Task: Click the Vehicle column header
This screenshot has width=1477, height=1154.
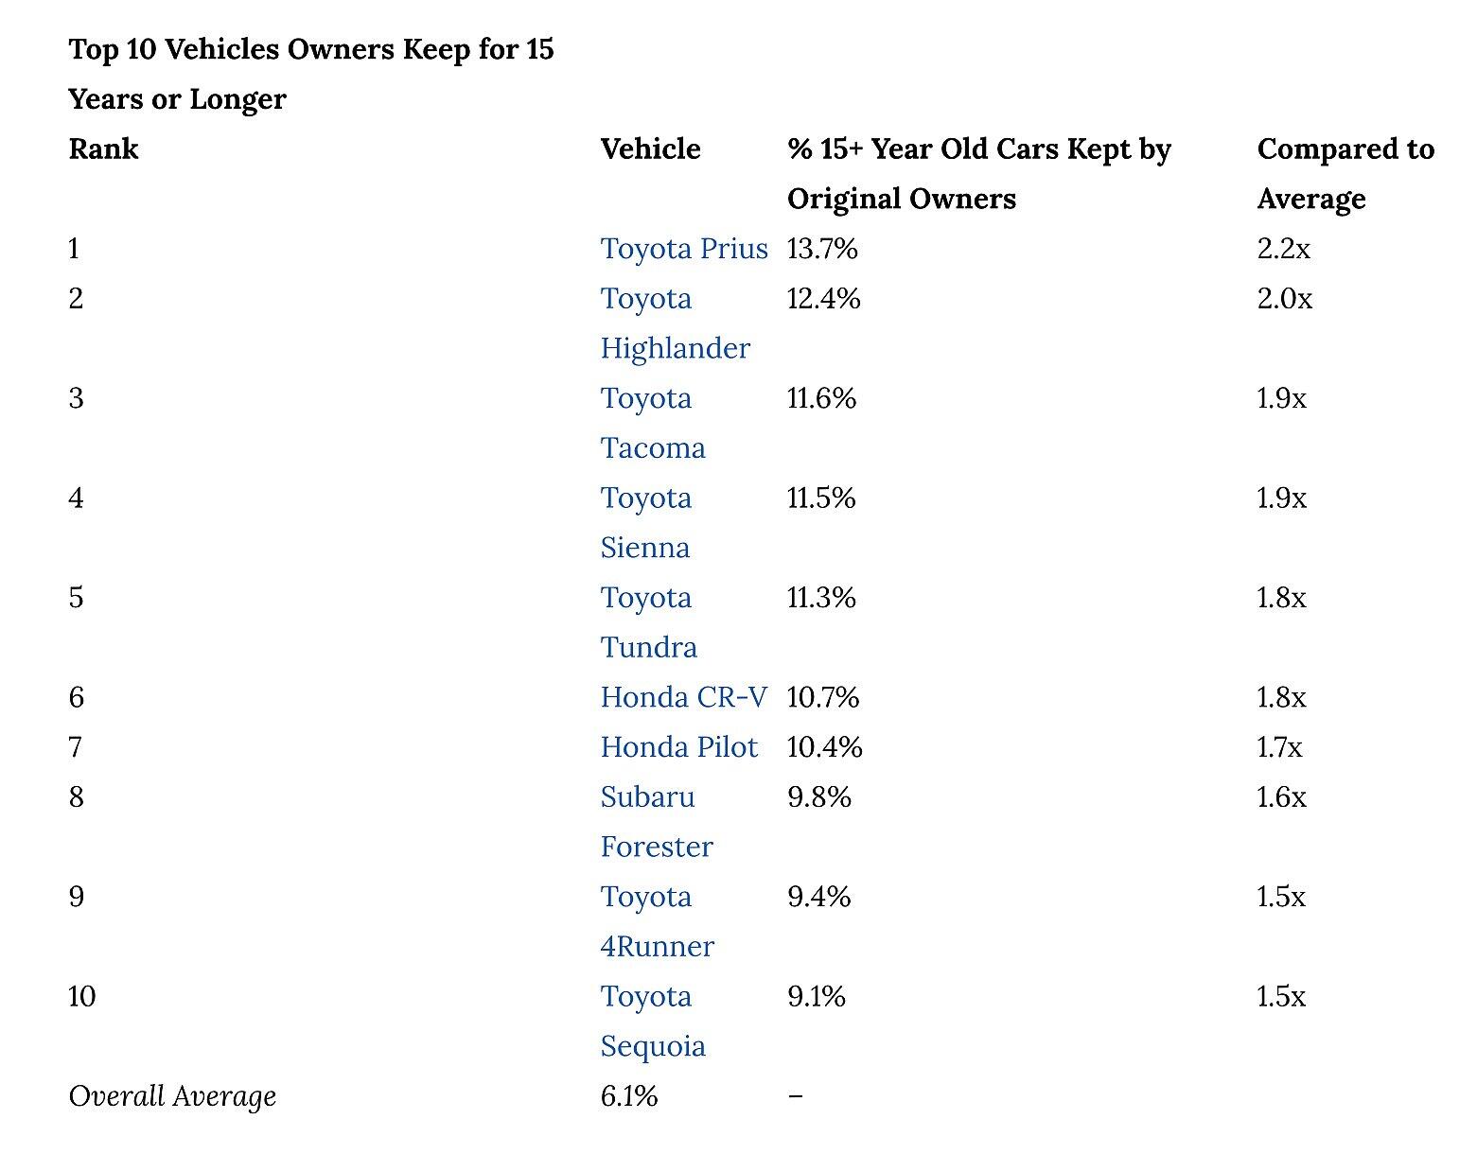Action: coord(650,149)
